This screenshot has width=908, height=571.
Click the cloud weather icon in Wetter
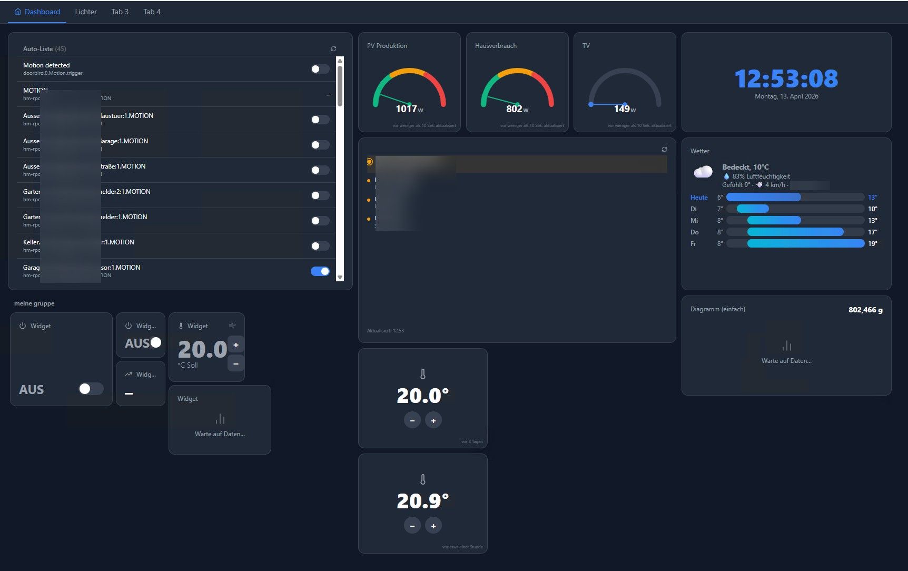coord(703,172)
